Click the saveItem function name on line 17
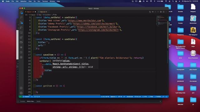Image resolution: width=200 pixels, height=112 pixels. pos(48,55)
